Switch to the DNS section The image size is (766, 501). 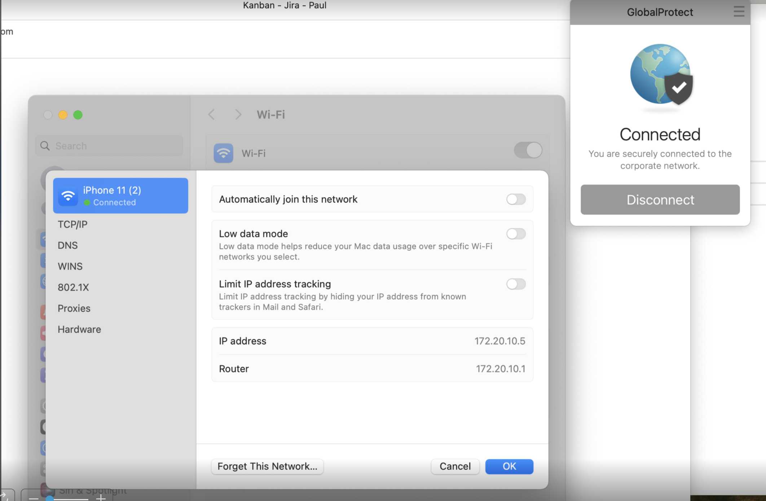68,245
